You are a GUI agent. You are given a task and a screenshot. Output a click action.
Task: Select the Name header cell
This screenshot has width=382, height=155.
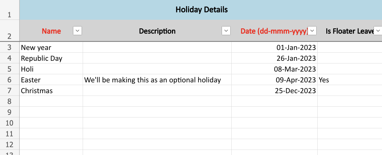[x=51, y=31]
